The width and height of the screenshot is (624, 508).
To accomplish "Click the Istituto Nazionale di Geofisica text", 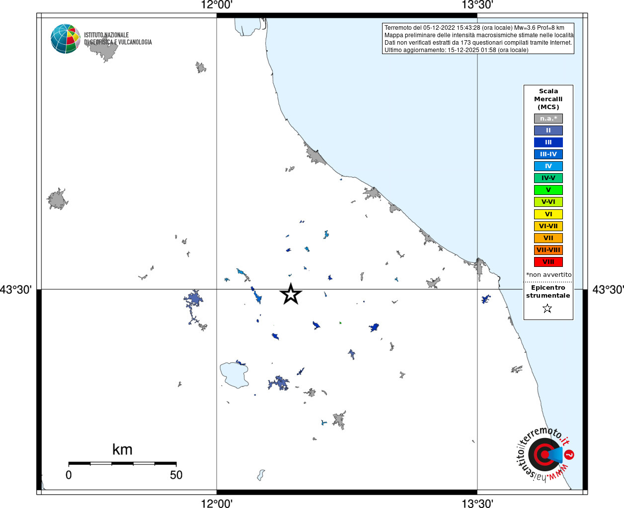I will pos(118,39).
